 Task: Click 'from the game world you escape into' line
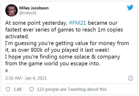tap(53, 63)
